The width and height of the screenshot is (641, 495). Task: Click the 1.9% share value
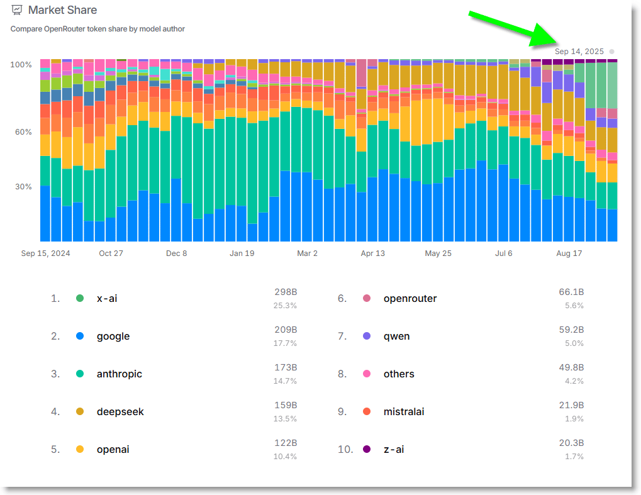(x=574, y=418)
